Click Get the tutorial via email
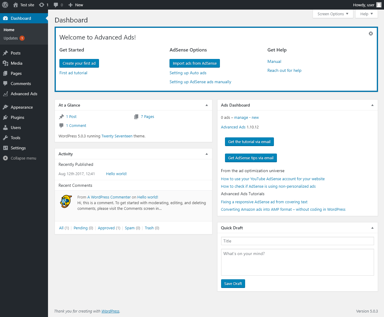The height and width of the screenshot is (317, 384). point(249,142)
